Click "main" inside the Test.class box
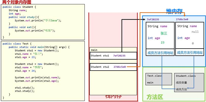The width and height of the screenshot is (206, 102). [150, 83]
